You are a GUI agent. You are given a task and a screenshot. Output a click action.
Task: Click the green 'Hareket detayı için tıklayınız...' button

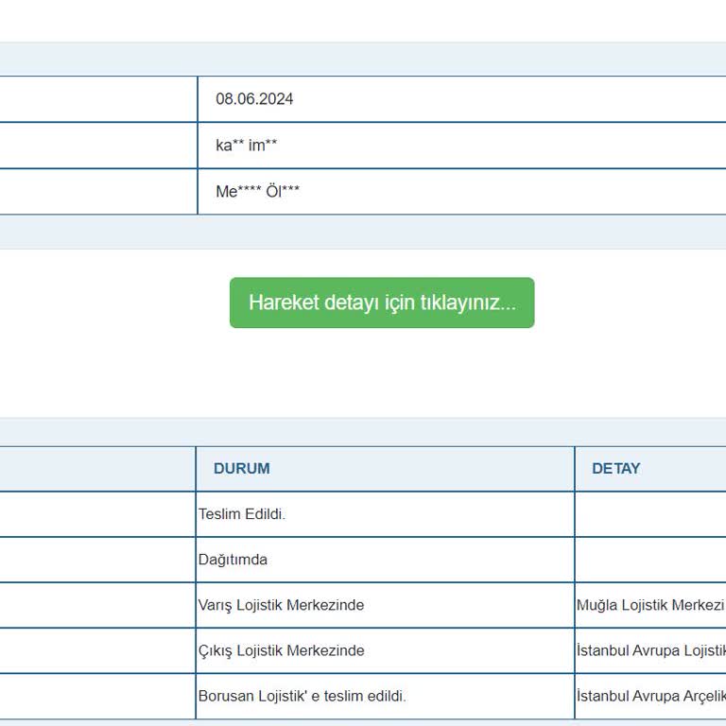click(x=381, y=302)
